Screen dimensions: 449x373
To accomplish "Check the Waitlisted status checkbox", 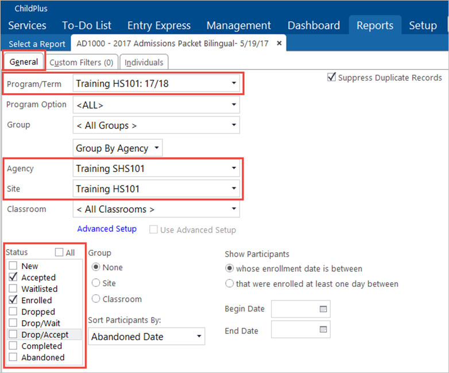I will (x=13, y=289).
